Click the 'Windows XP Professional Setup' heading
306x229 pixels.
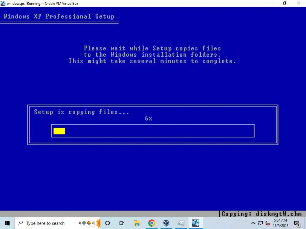[59, 16]
